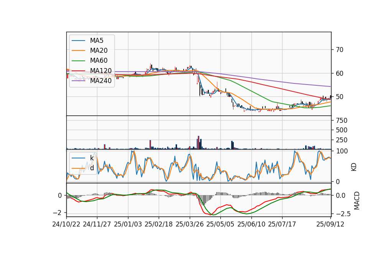Click the volume axis value 500
Image resolution: width=368 pixels, height=264 pixels.
(x=342, y=130)
